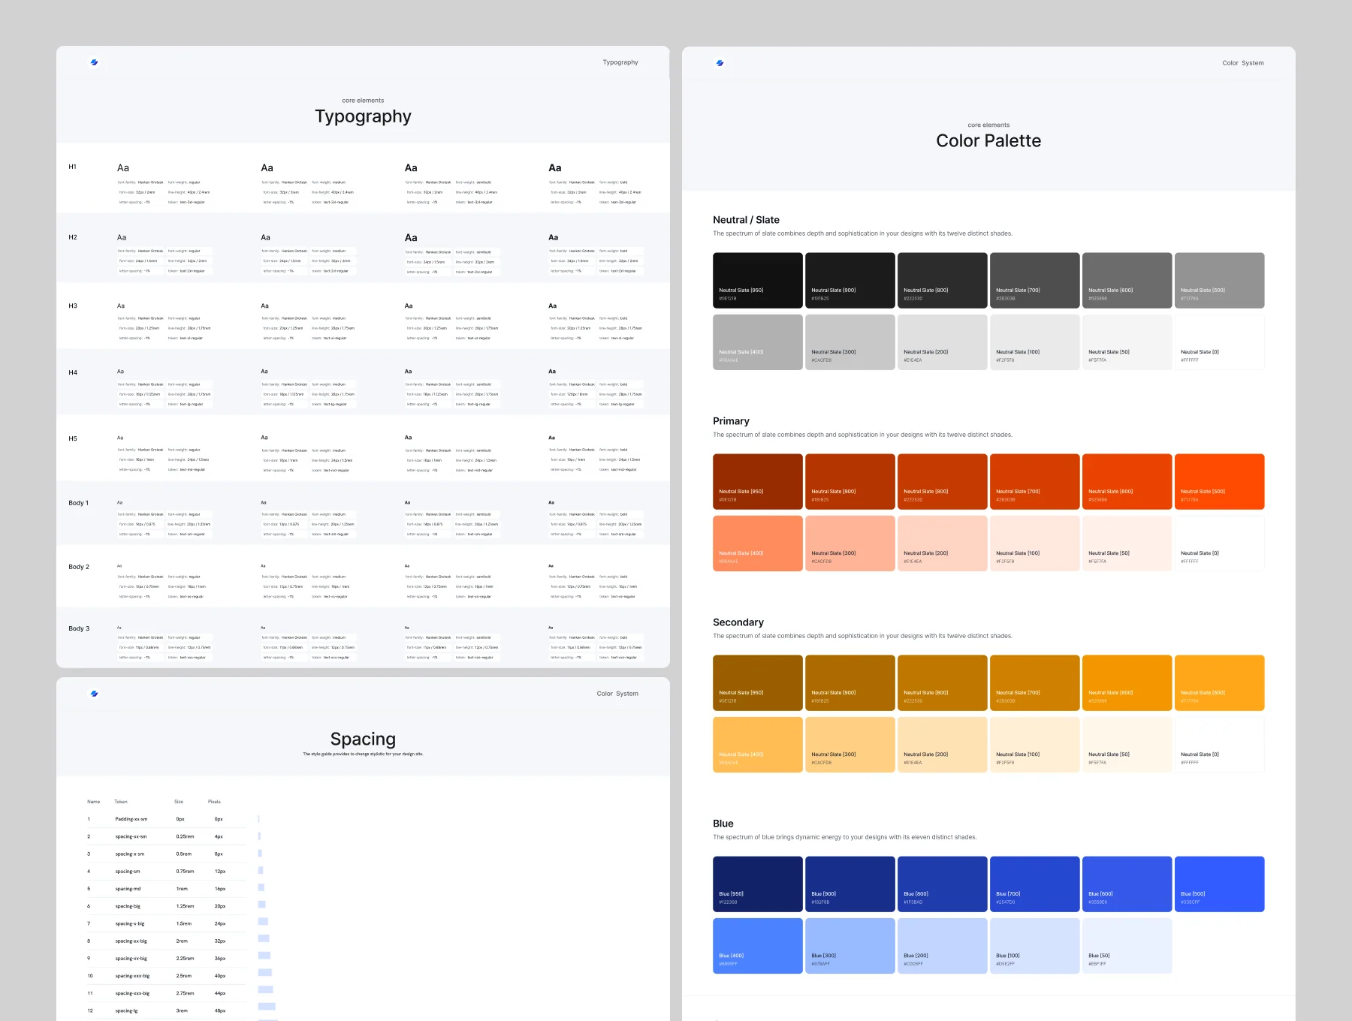The height and width of the screenshot is (1021, 1352).
Task: Click the 'spacing-md' token in Spacing table
Action: (x=128, y=889)
